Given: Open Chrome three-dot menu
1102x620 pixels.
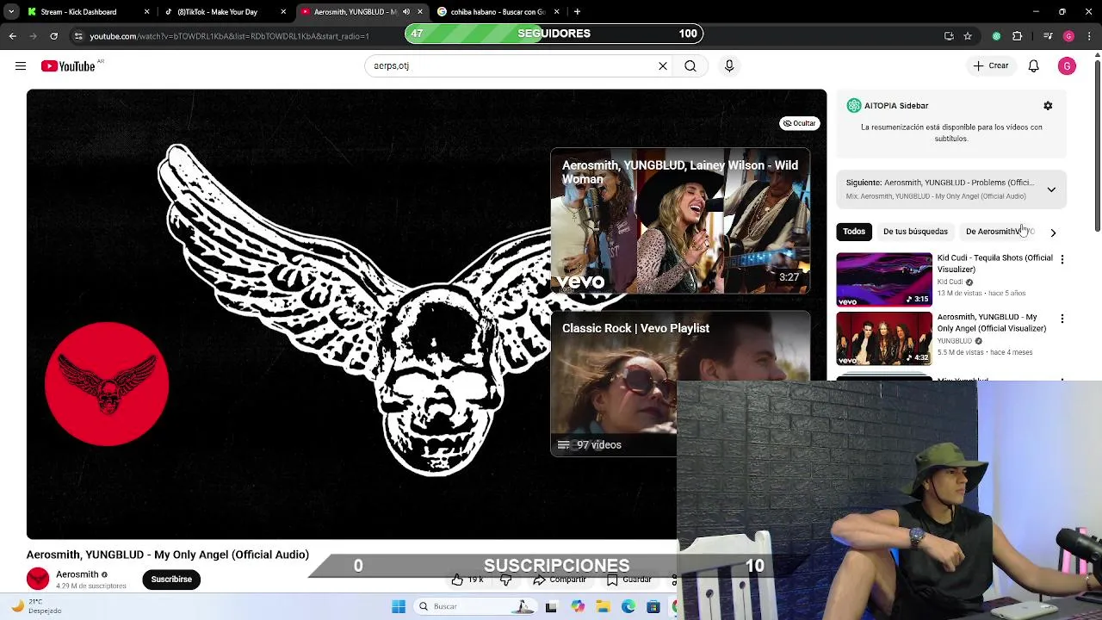Looking at the screenshot, I should pos(1089,36).
